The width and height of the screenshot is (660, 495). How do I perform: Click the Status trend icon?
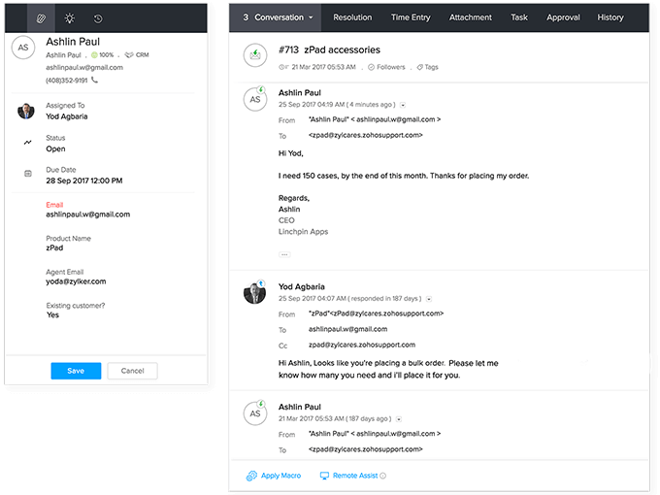[x=28, y=144]
